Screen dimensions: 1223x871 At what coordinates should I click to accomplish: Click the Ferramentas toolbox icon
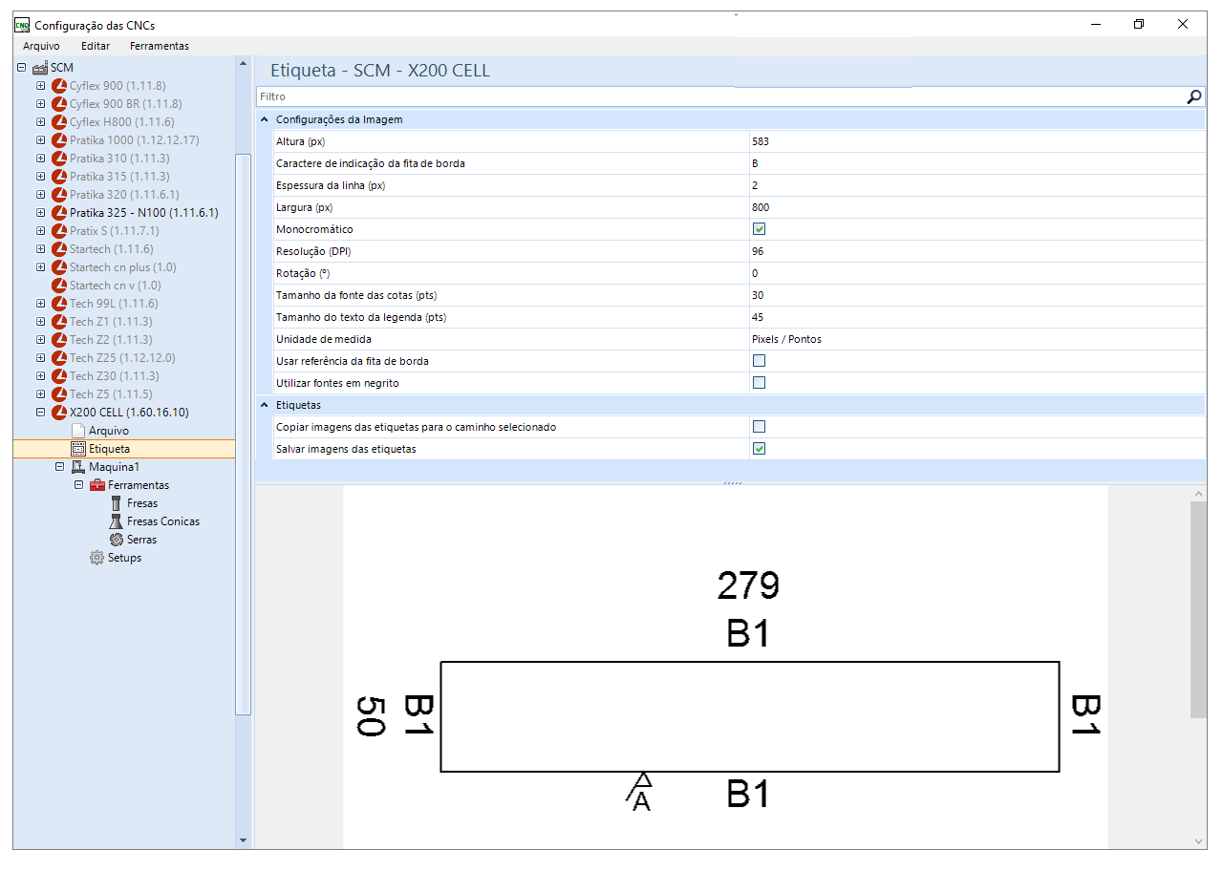click(x=97, y=485)
